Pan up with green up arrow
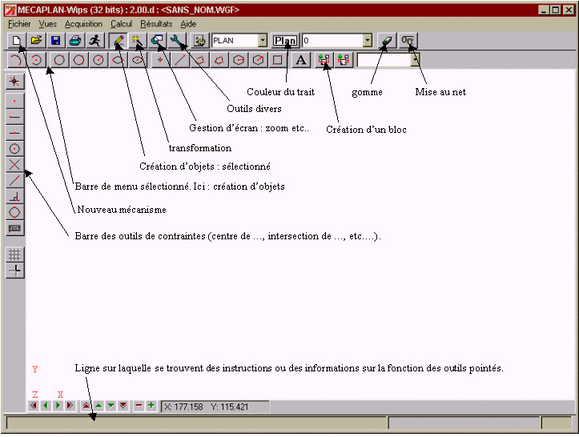 pos(99,406)
